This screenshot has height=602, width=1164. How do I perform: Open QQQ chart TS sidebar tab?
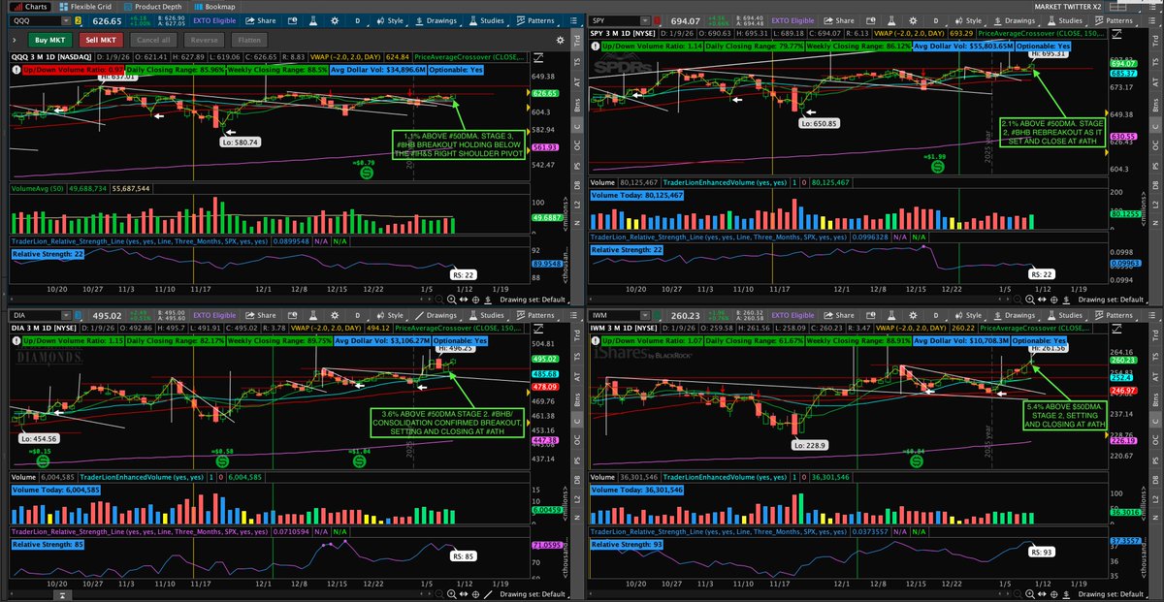tap(577, 62)
